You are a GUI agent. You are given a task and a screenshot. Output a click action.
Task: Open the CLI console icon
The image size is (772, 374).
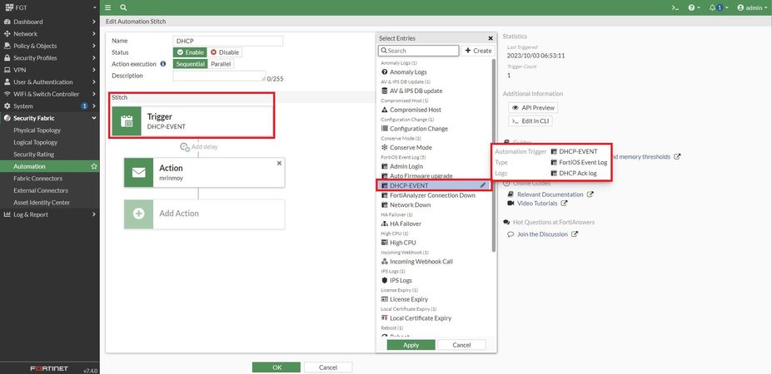675,7
